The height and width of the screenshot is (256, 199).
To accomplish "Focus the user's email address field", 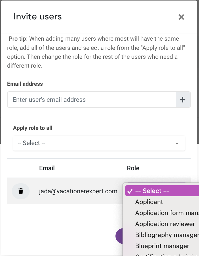I will 92,100.
